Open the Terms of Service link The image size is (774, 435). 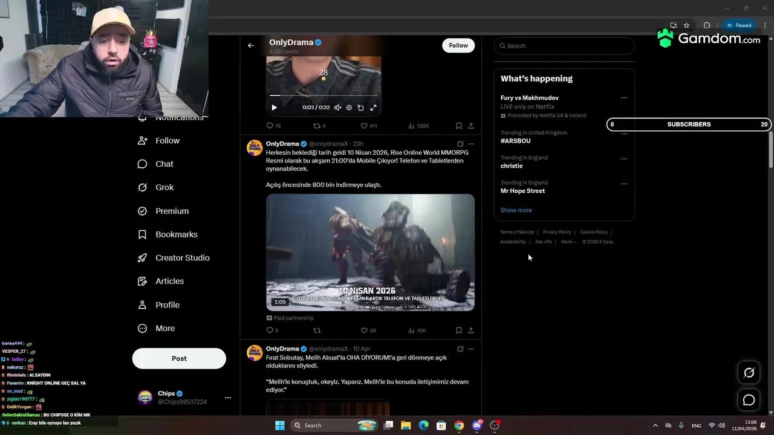tap(517, 232)
